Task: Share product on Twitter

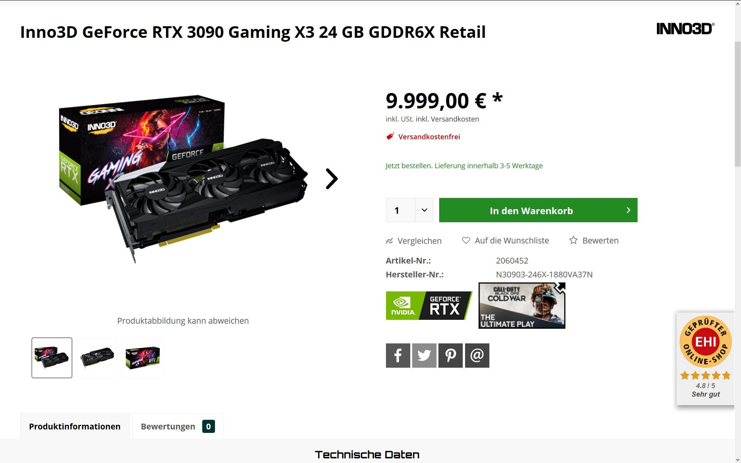Action: (x=424, y=355)
